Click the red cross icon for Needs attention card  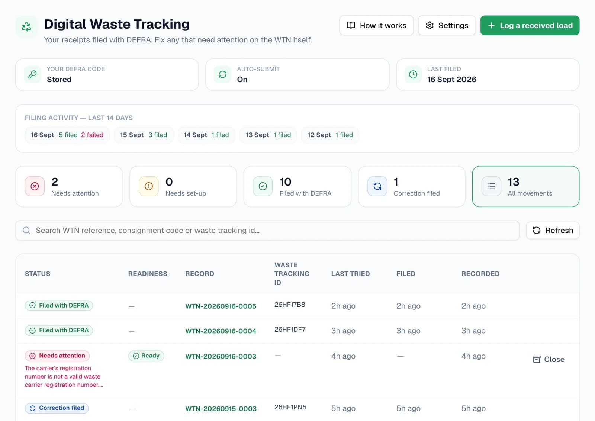tap(35, 186)
